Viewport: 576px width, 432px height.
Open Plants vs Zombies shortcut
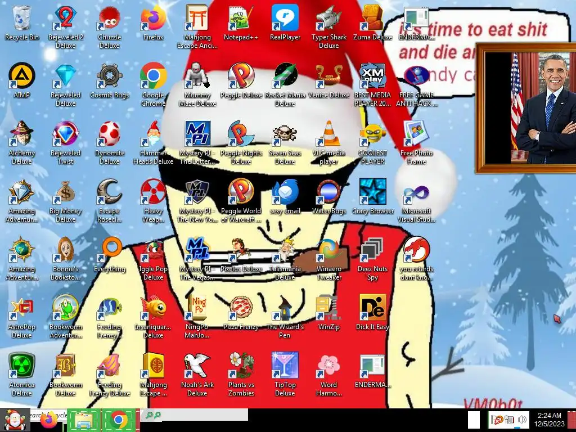[241, 375]
